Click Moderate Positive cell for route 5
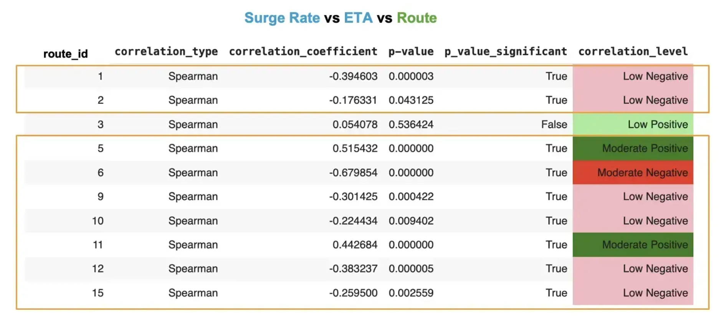 (633, 148)
